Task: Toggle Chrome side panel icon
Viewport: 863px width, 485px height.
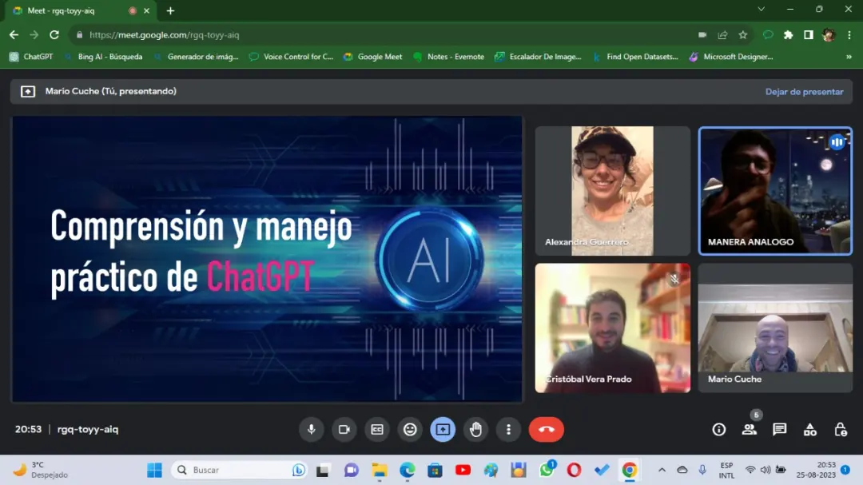Action: [809, 34]
